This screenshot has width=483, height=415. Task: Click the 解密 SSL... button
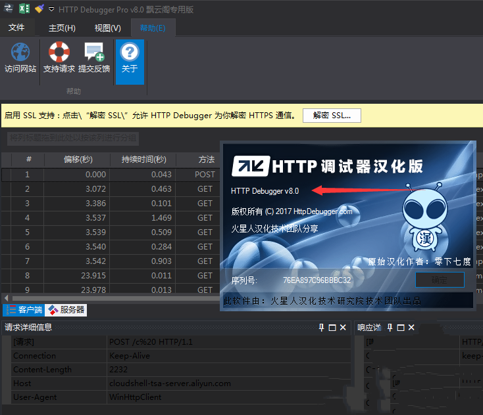(332, 116)
